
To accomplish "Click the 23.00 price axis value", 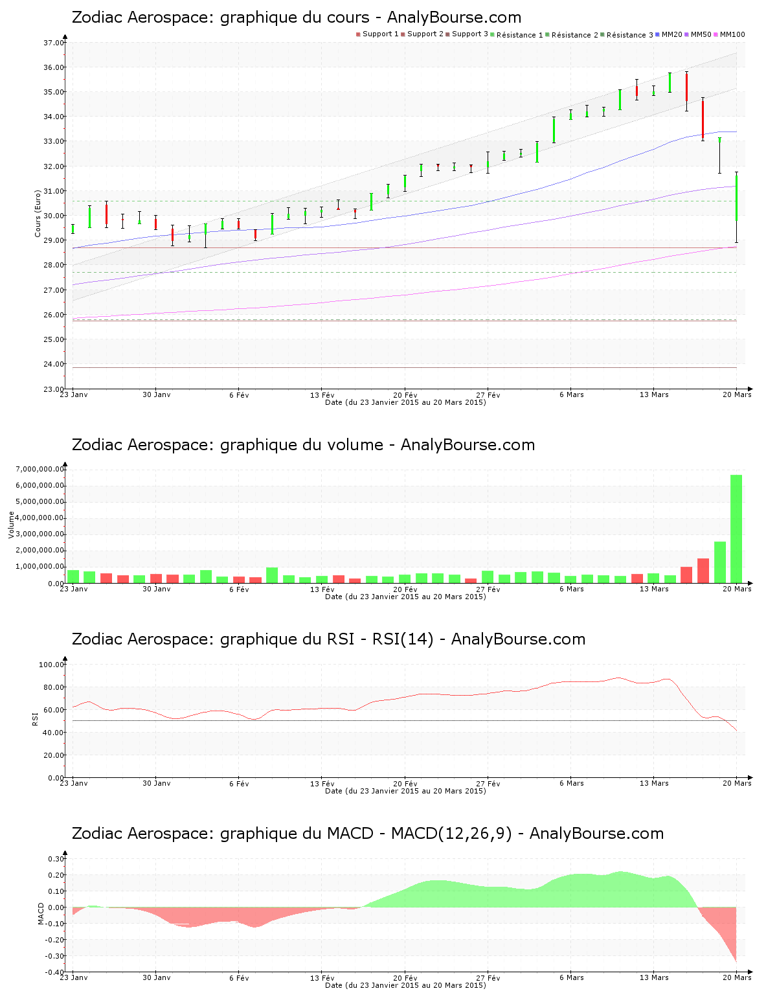I will (x=53, y=389).
